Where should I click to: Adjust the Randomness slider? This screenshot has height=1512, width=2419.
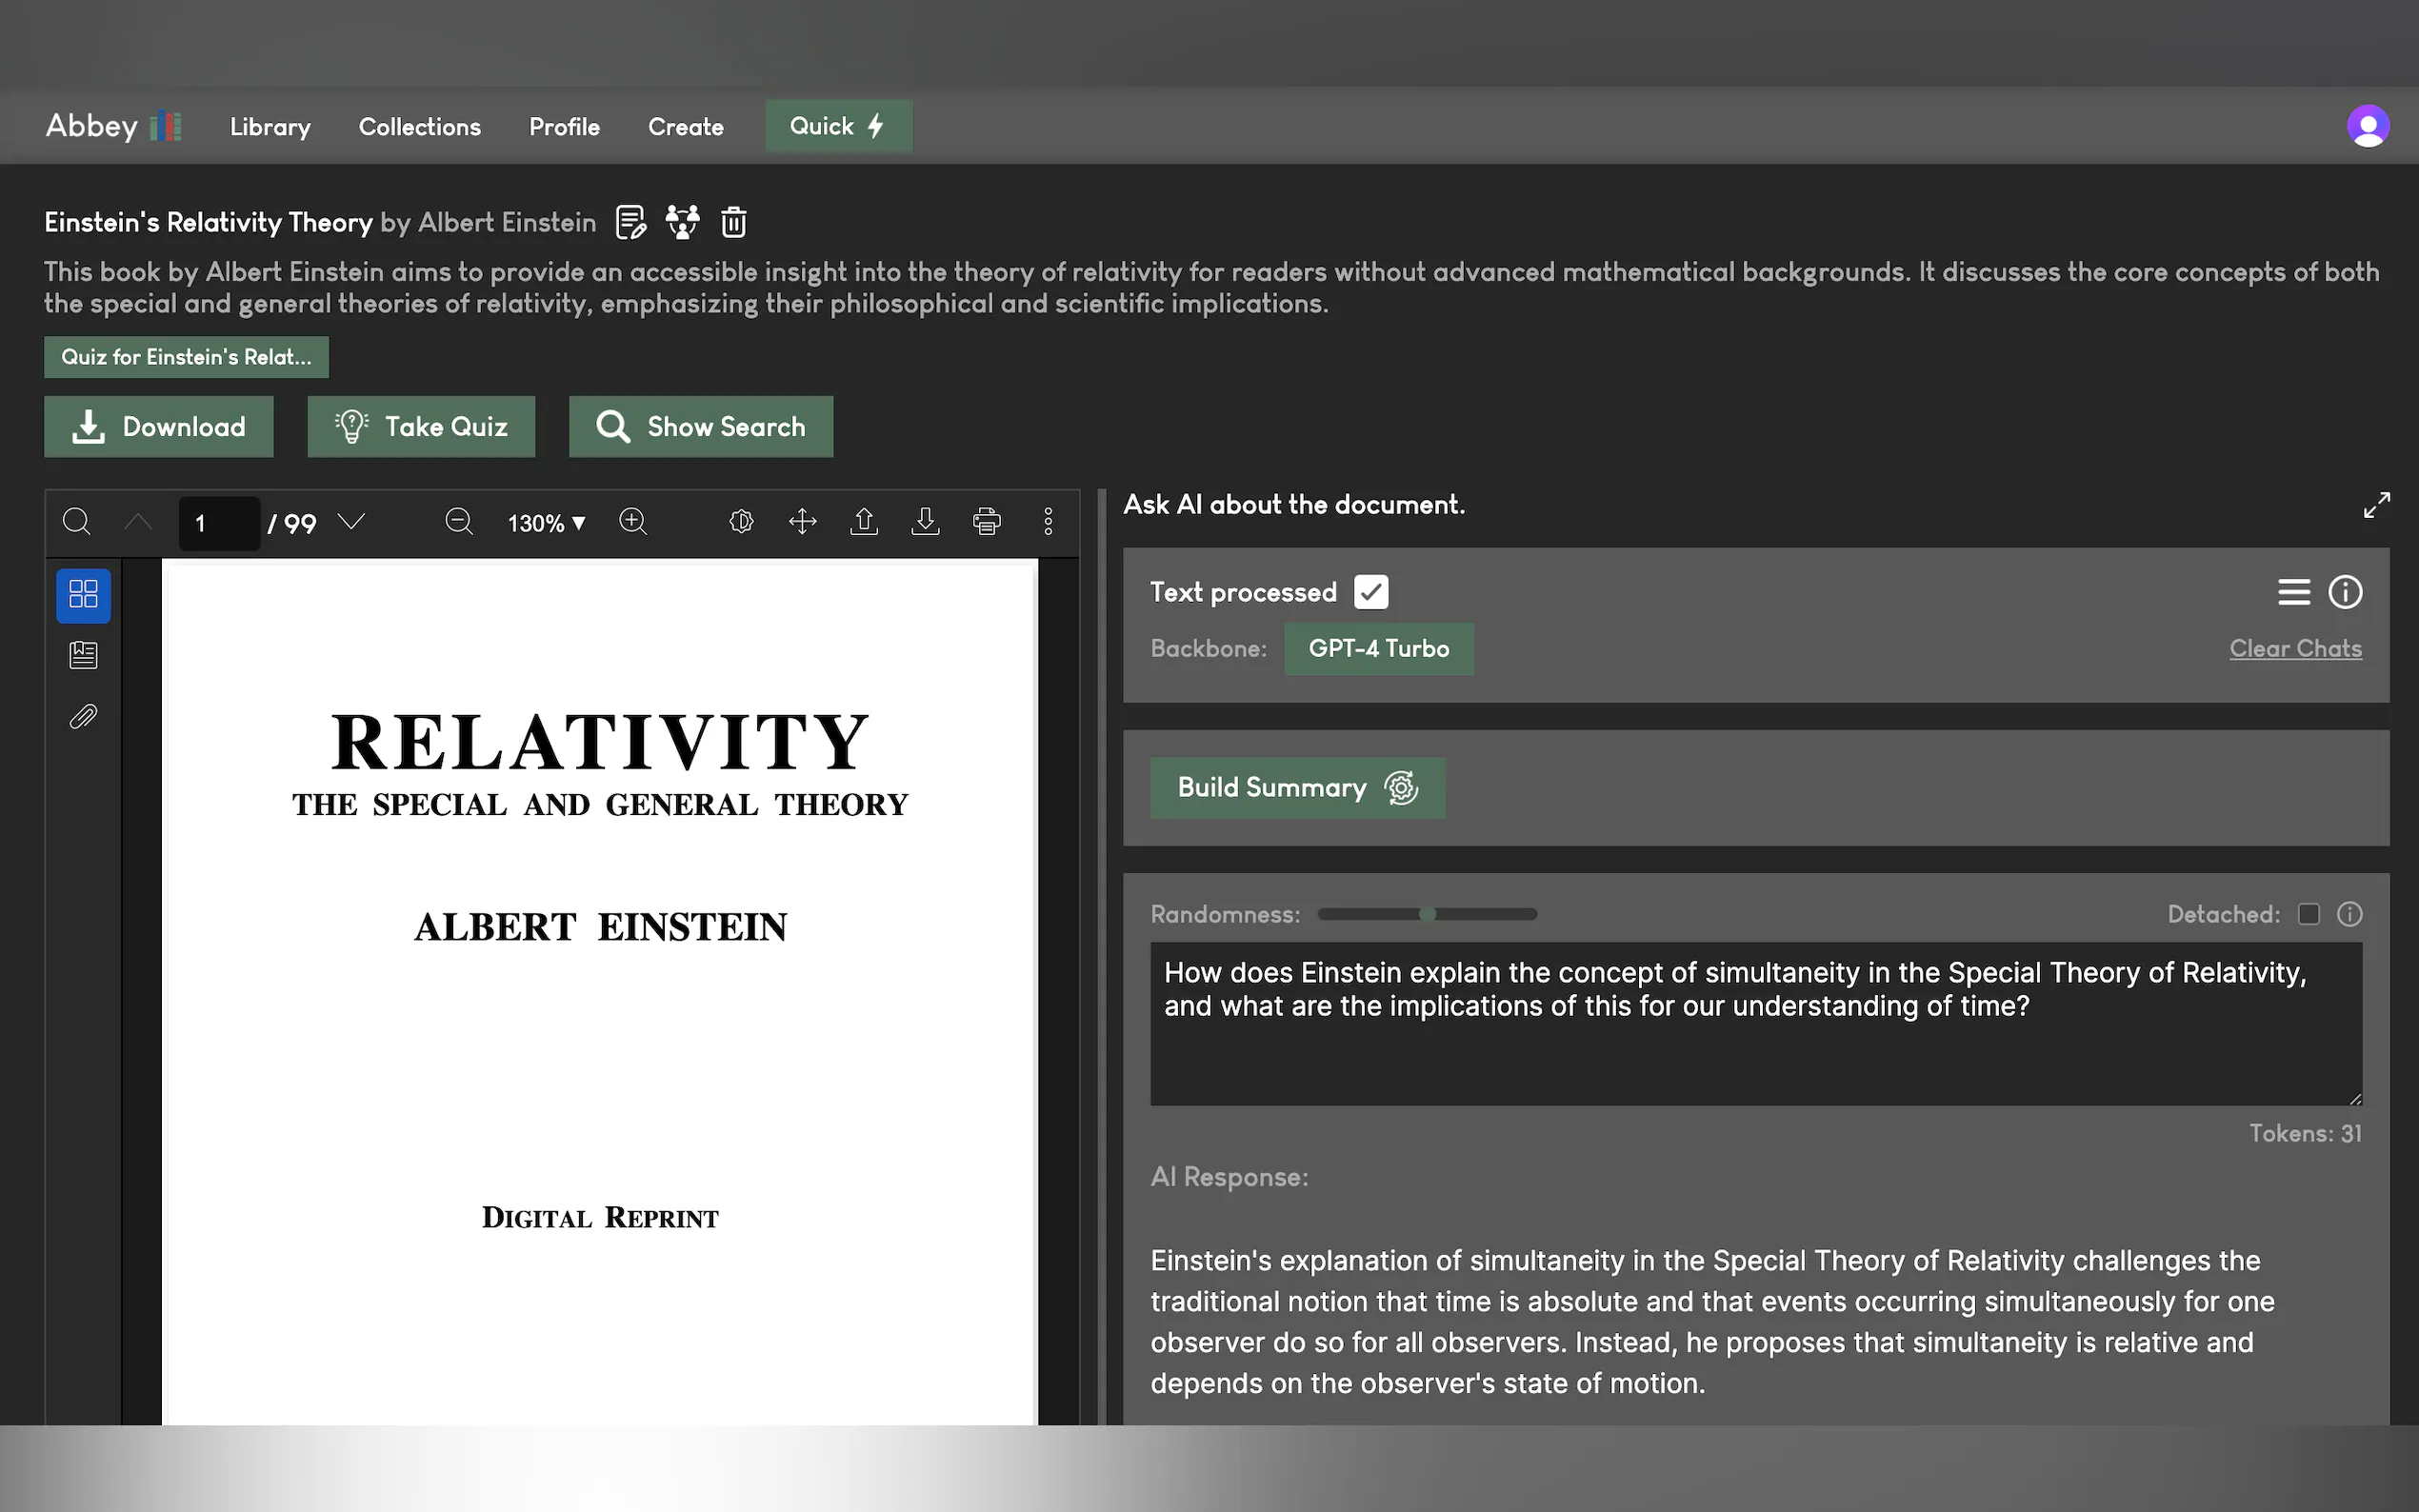tap(1427, 914)
